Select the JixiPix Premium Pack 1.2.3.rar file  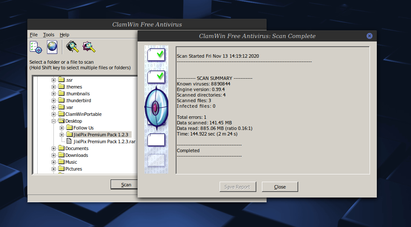[x=105, y=142]
